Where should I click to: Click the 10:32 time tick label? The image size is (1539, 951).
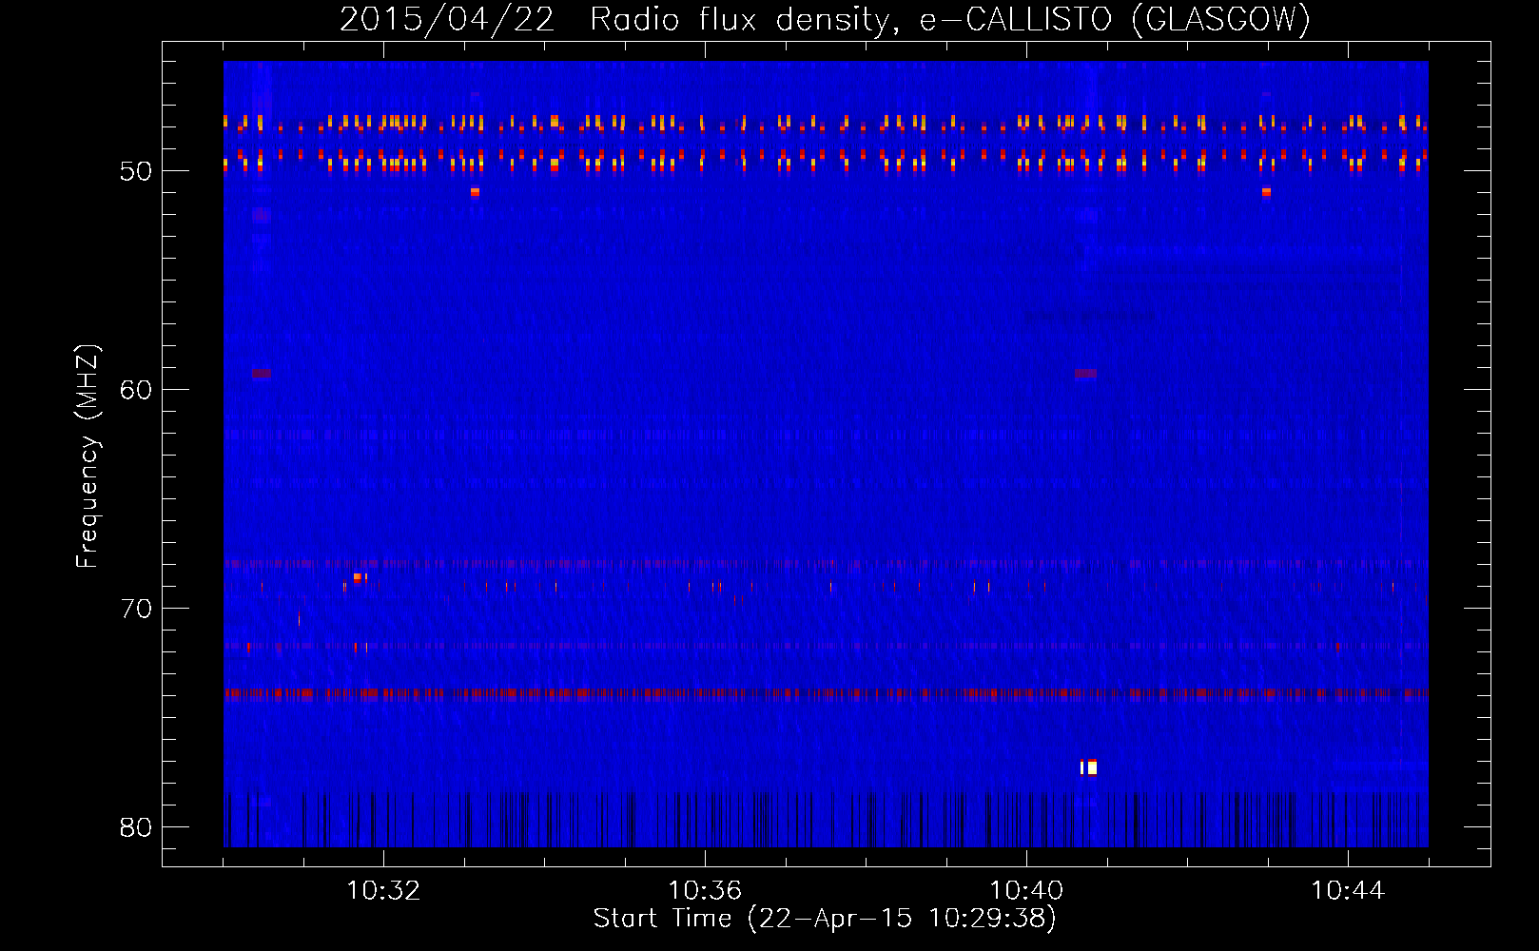[x=383, y=891]
